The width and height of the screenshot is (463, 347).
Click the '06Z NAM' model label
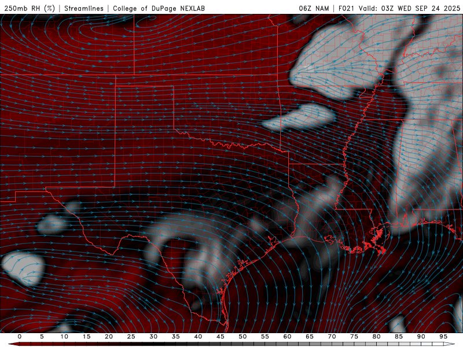(314, 8)
